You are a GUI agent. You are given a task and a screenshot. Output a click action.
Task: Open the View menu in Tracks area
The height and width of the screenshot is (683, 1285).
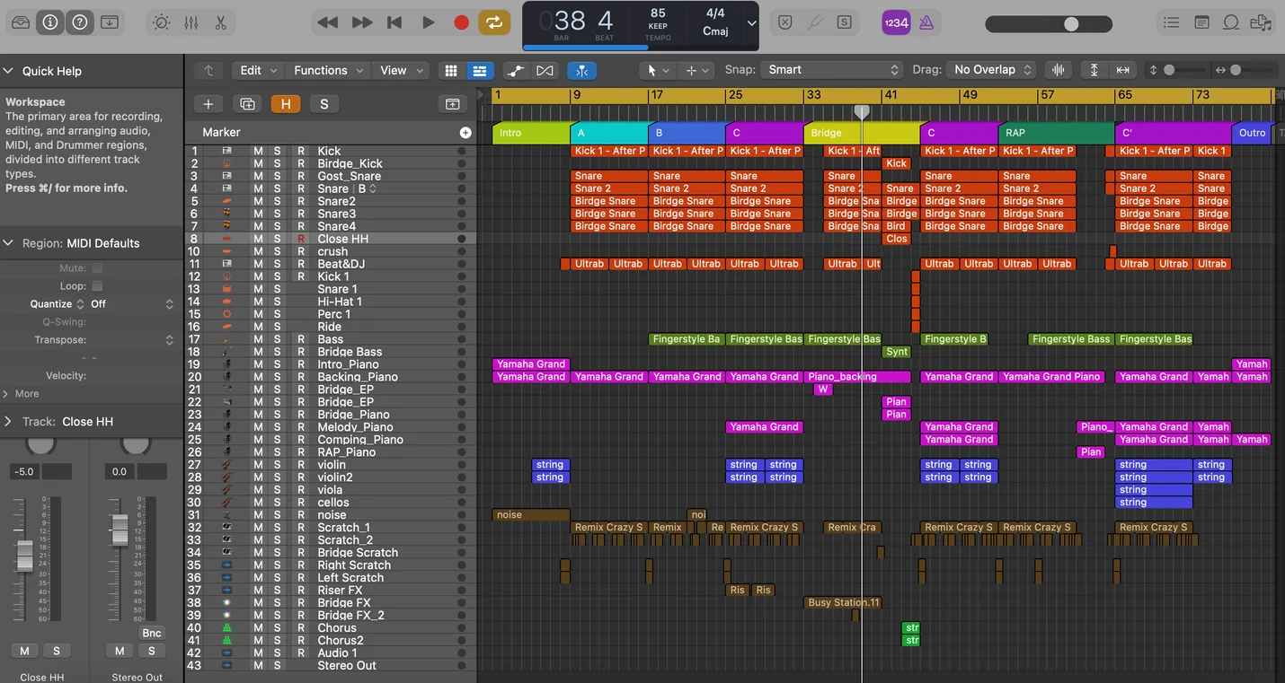(x=401, y=70)
